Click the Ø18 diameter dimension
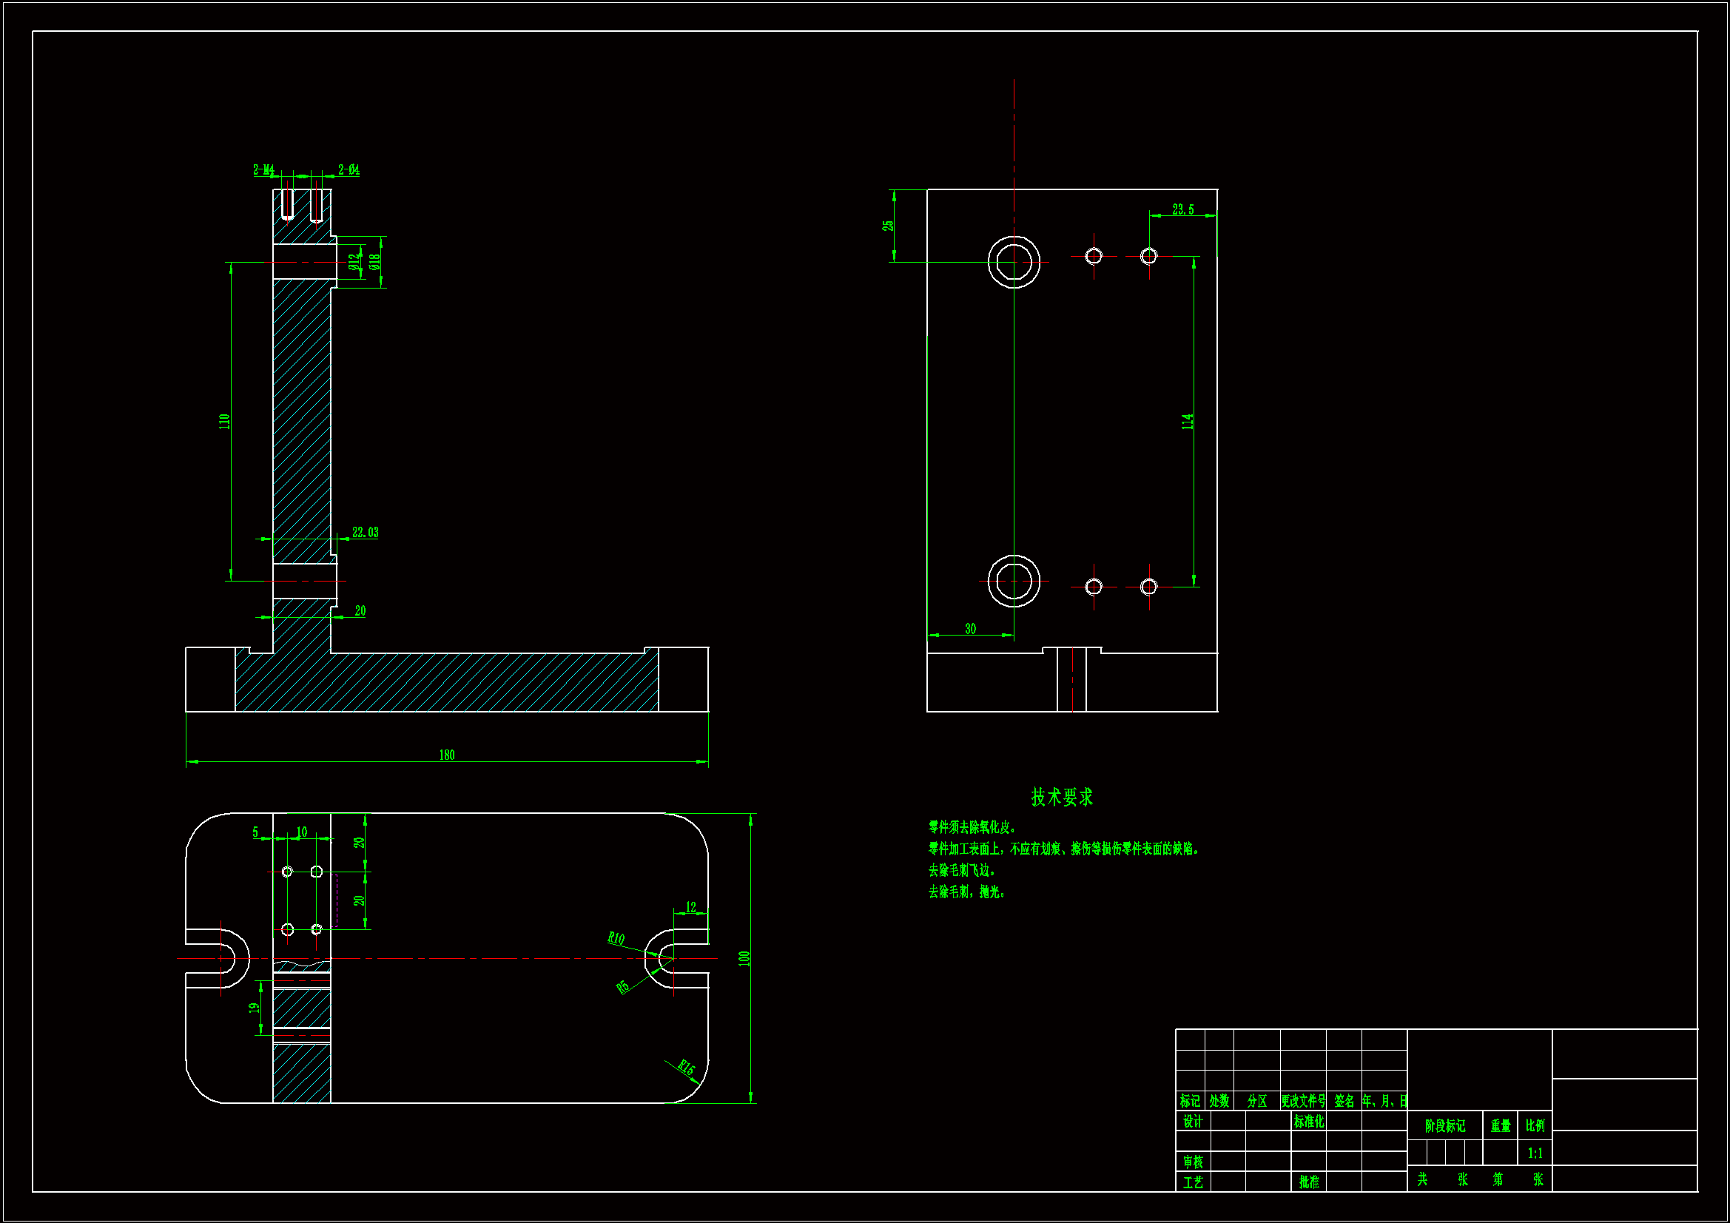This screenshot has width=1730, height=1223. point(374,262)
